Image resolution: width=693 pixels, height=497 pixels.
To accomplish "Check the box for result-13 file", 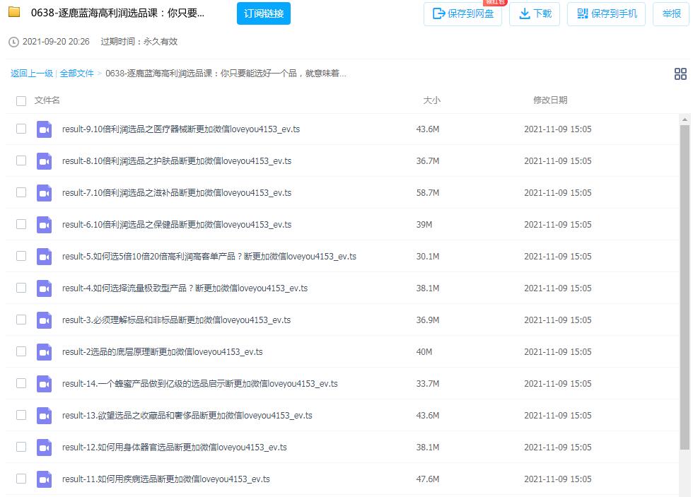I will [x=21, y=415].
